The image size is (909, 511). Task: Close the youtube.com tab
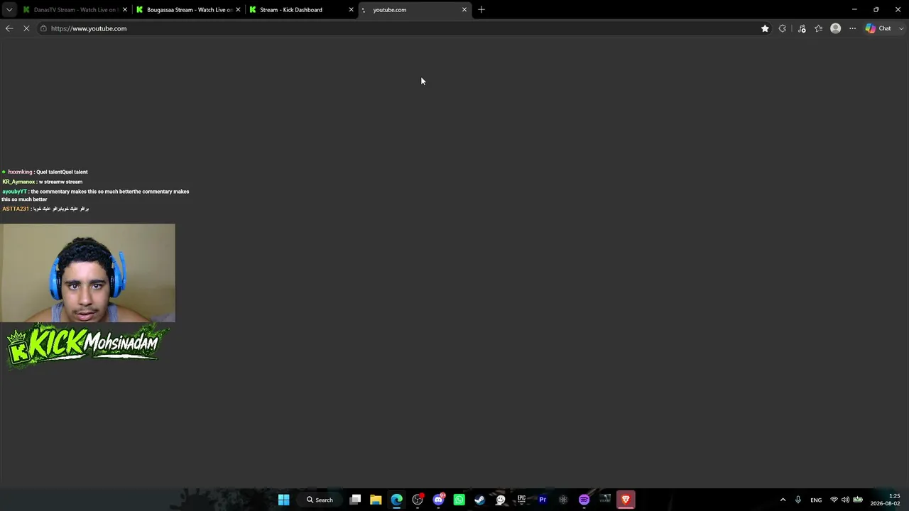point(464,10)
